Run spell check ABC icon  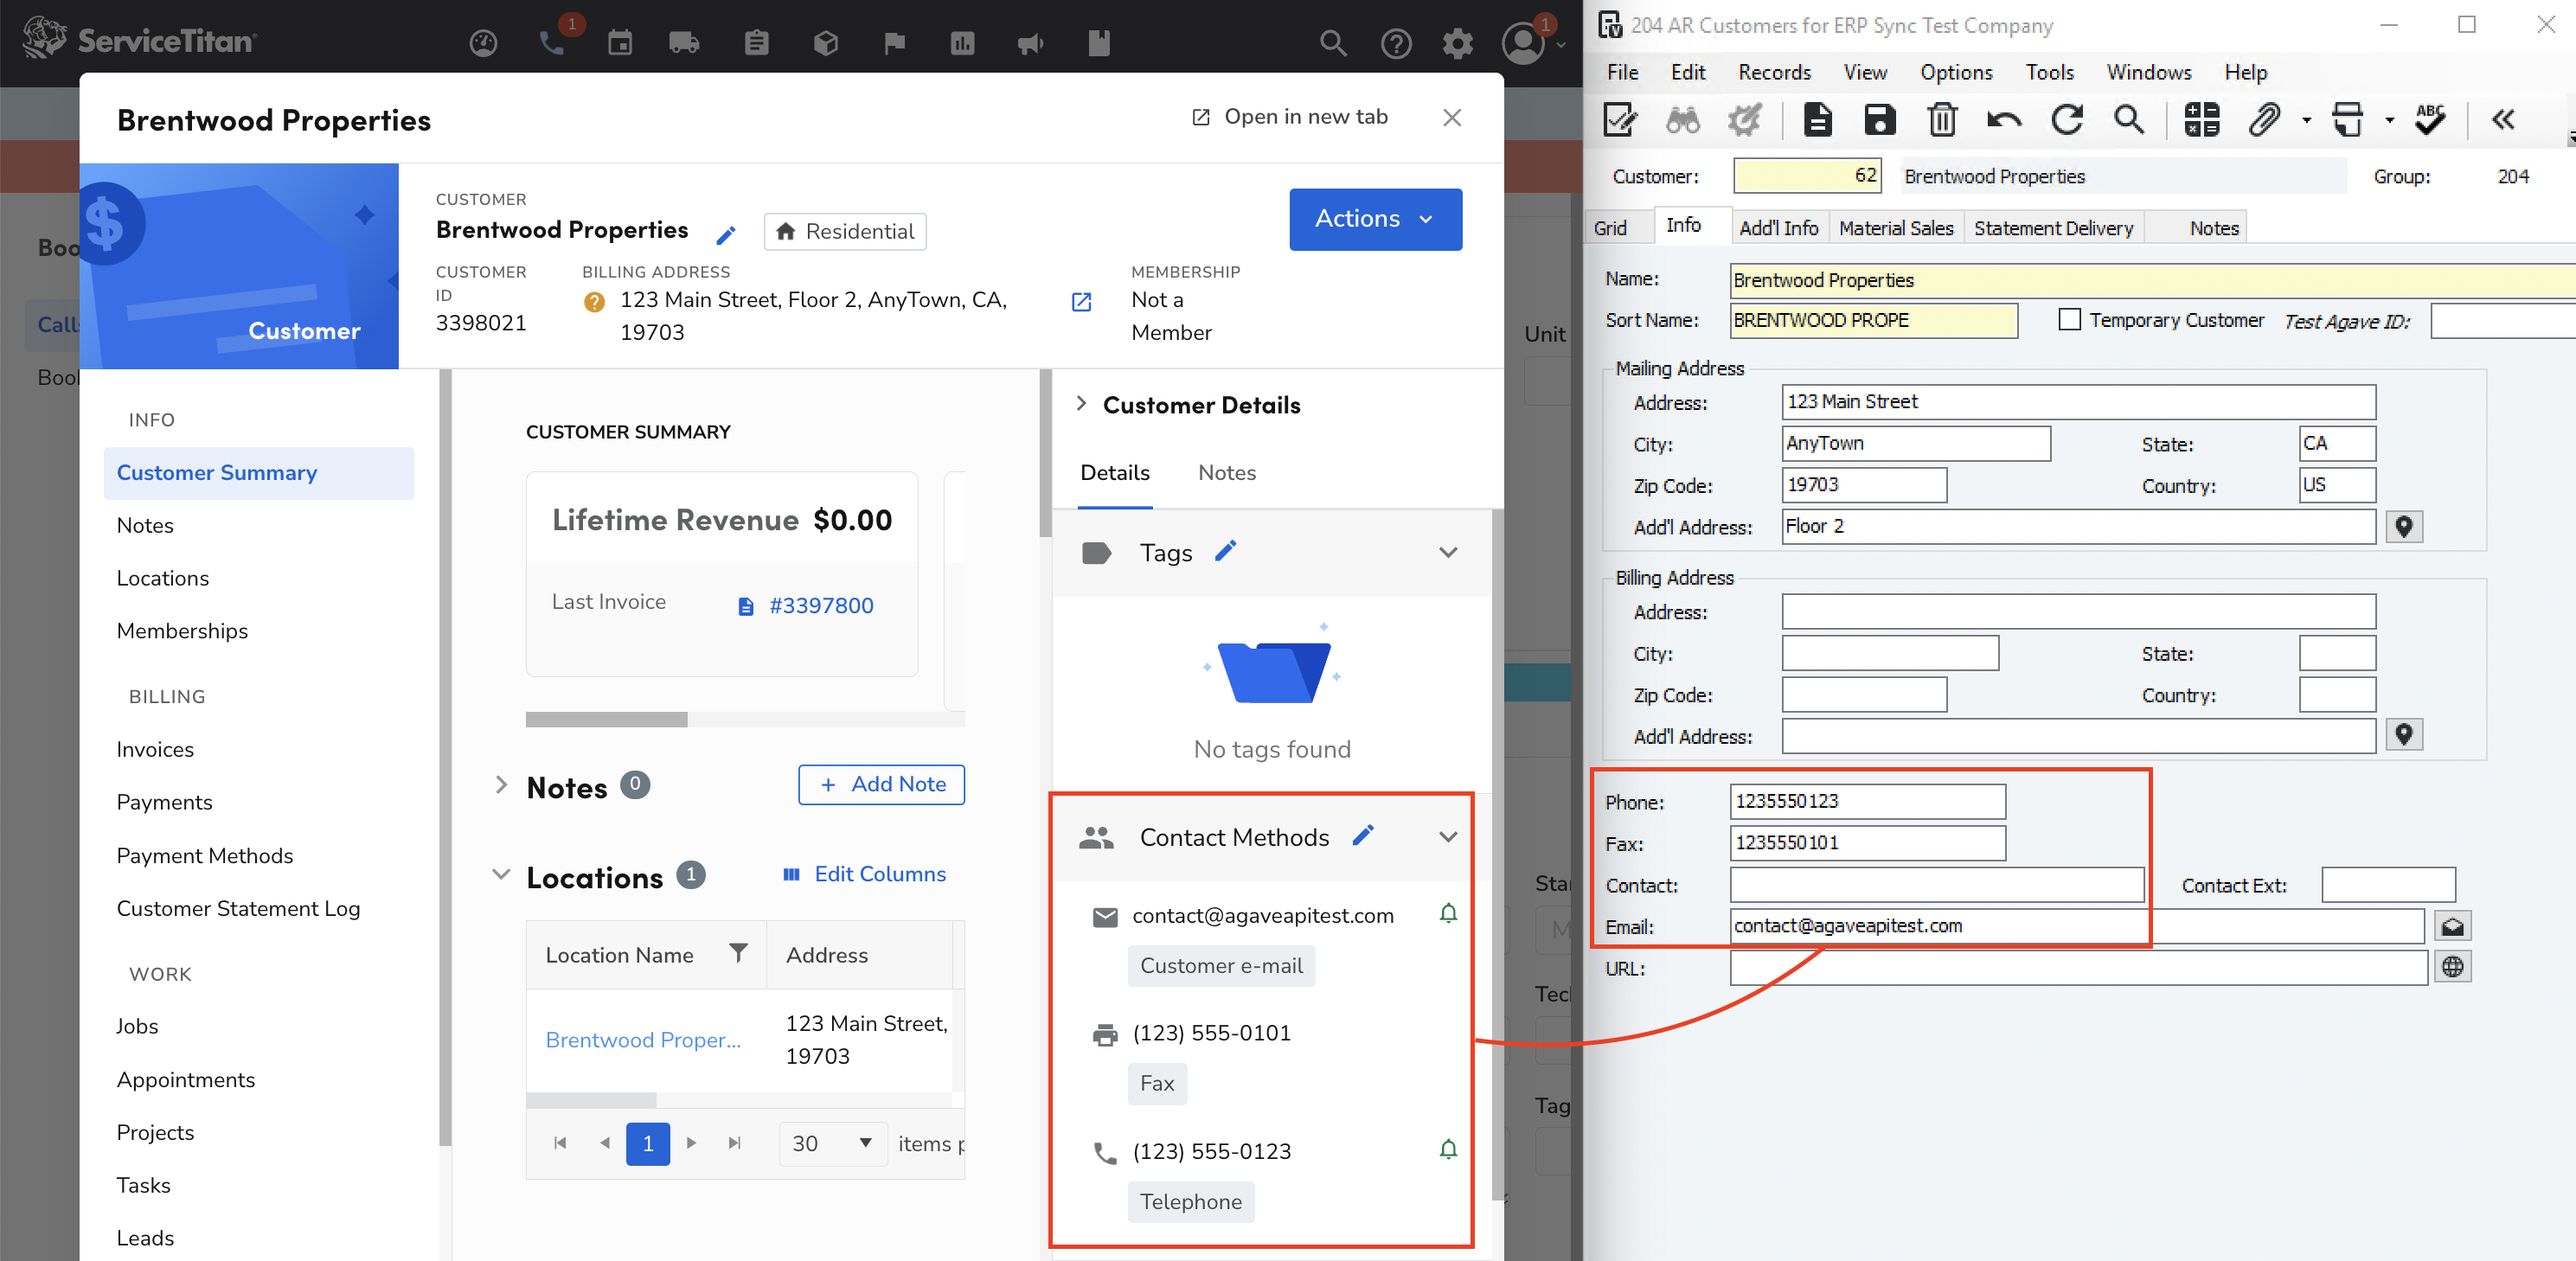pos(2430,120)
